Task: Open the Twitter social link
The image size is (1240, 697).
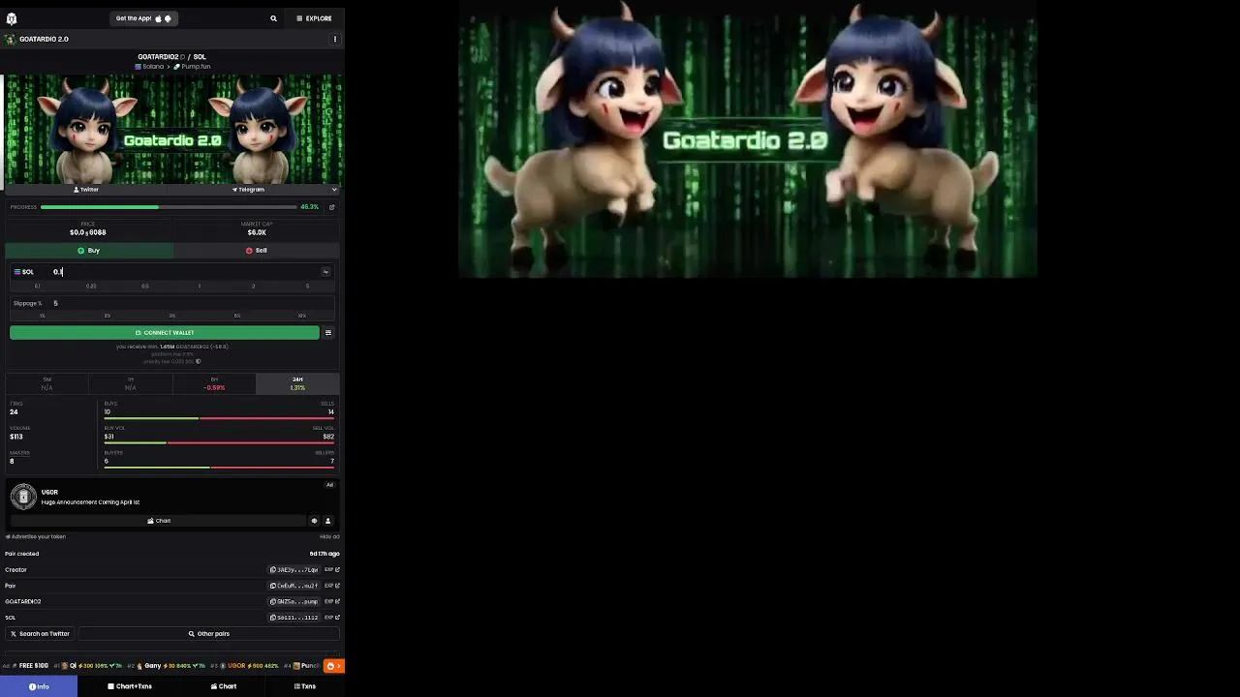Action: 86,190
